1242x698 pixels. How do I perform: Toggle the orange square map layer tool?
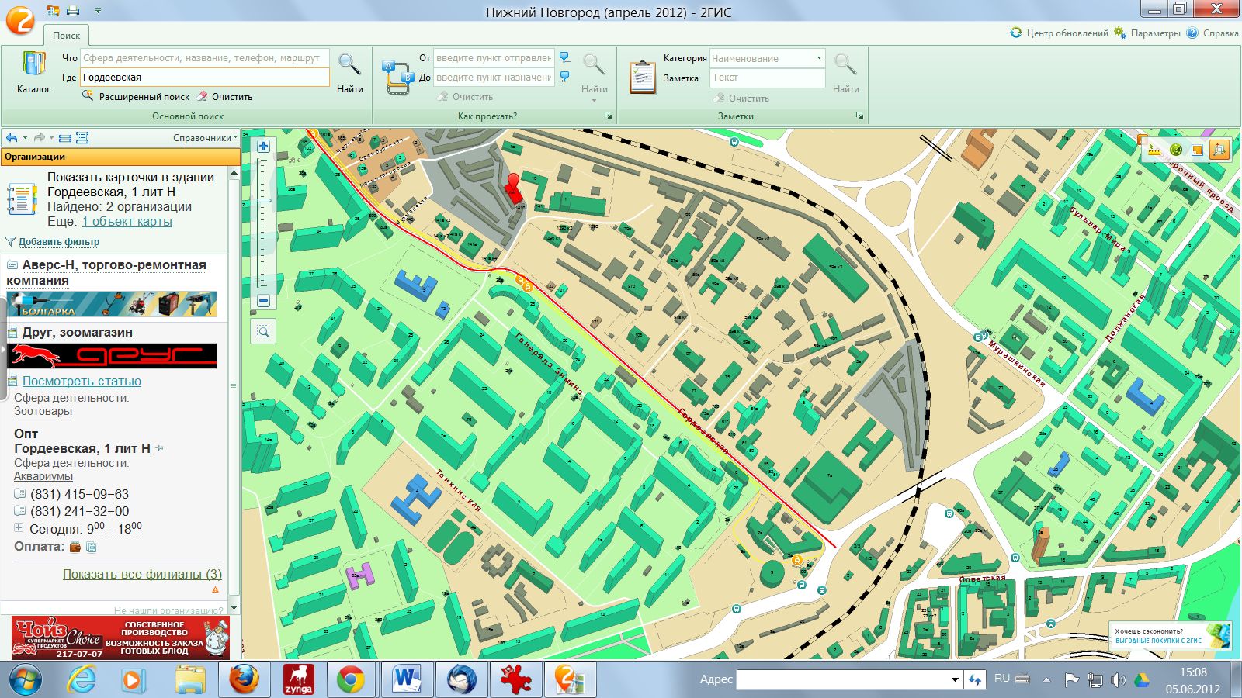pyautogui.click(x=1197, y=150)
